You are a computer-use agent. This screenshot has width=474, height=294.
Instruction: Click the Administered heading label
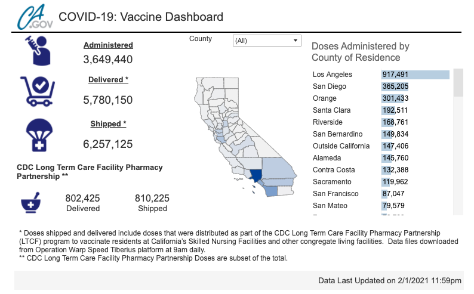pos(108,45)
